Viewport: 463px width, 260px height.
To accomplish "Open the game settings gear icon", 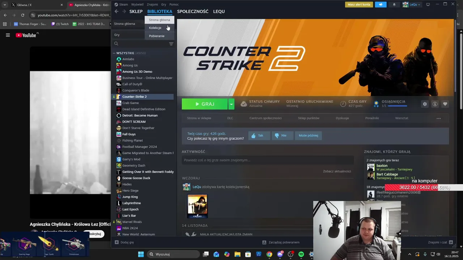I will [425, 104].
